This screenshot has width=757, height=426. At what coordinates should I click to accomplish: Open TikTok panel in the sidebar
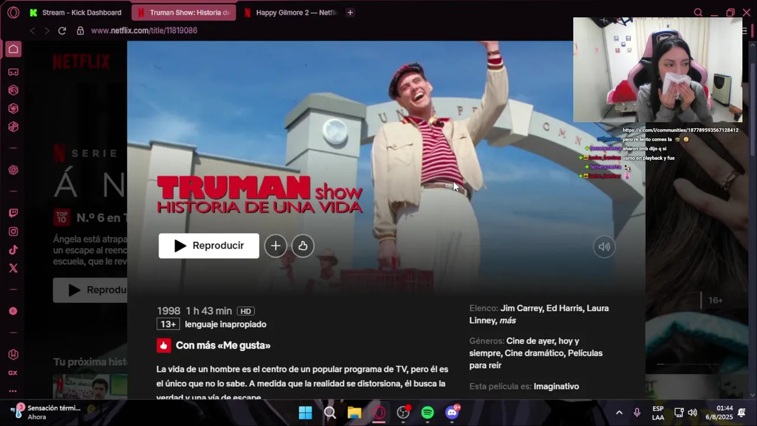coord(13,250)
